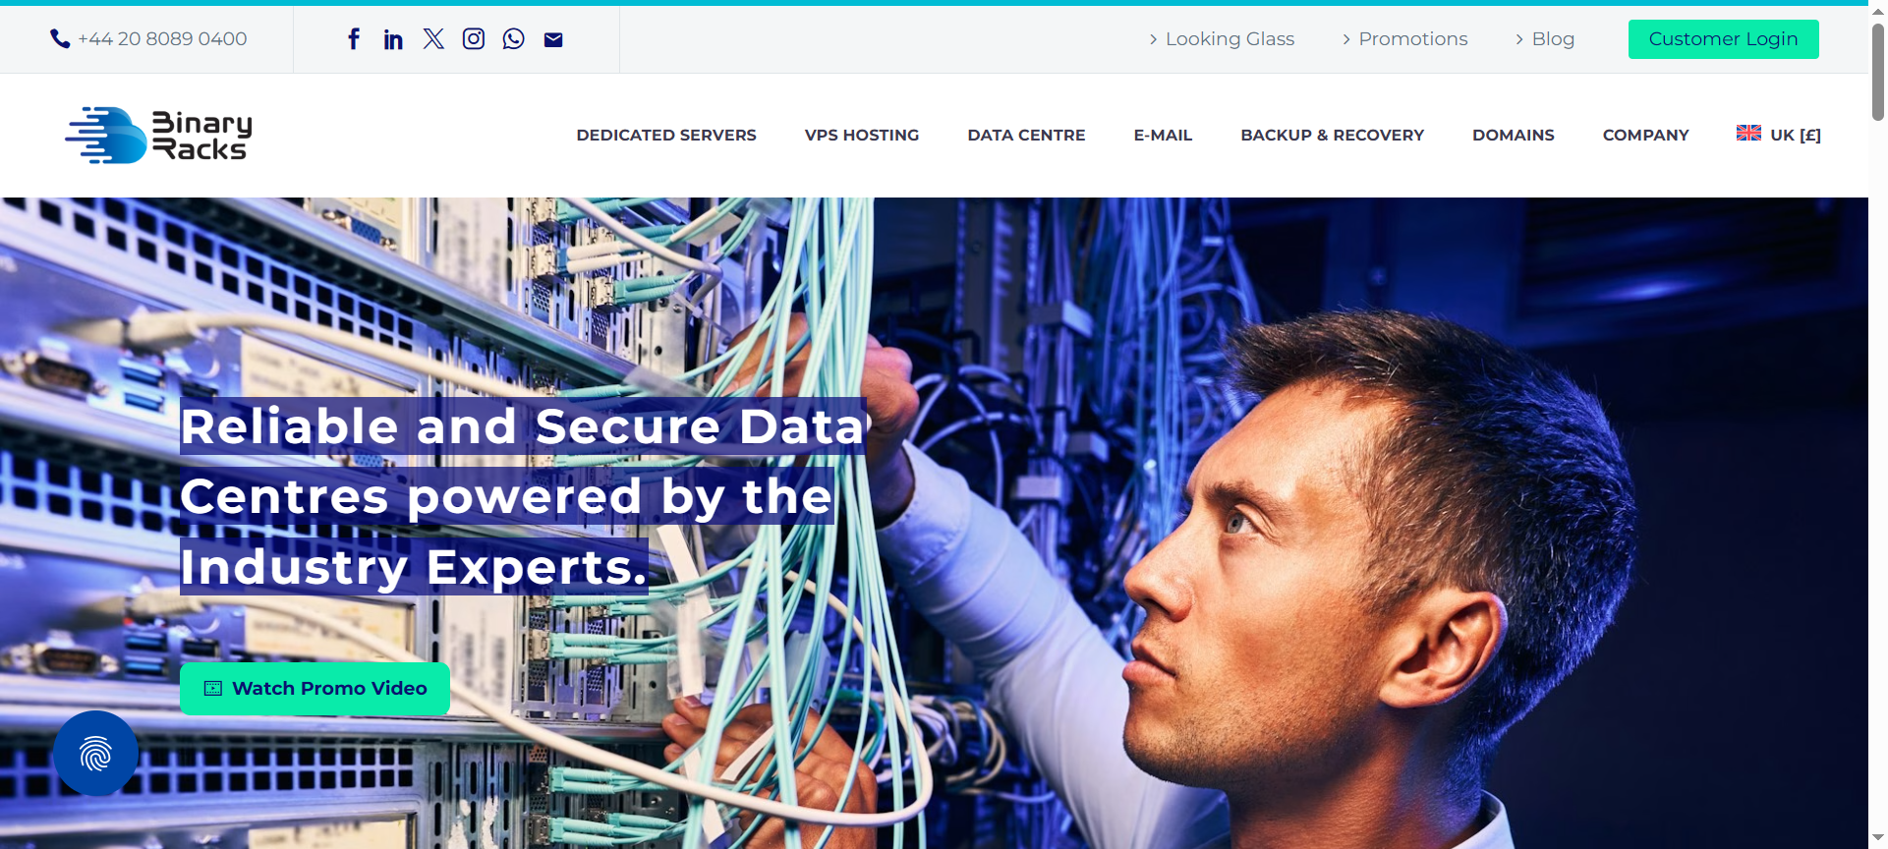Open the Instagram icon
This screenshot has height=849, width=1888.
click(x=474, y=39)
